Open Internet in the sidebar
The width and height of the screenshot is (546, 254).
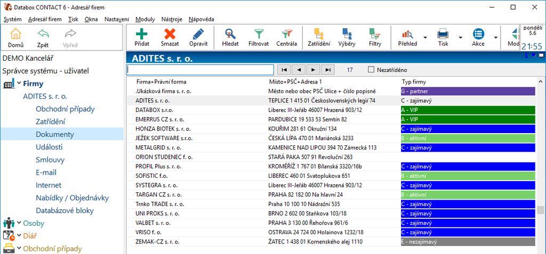[x=49, y=185]
